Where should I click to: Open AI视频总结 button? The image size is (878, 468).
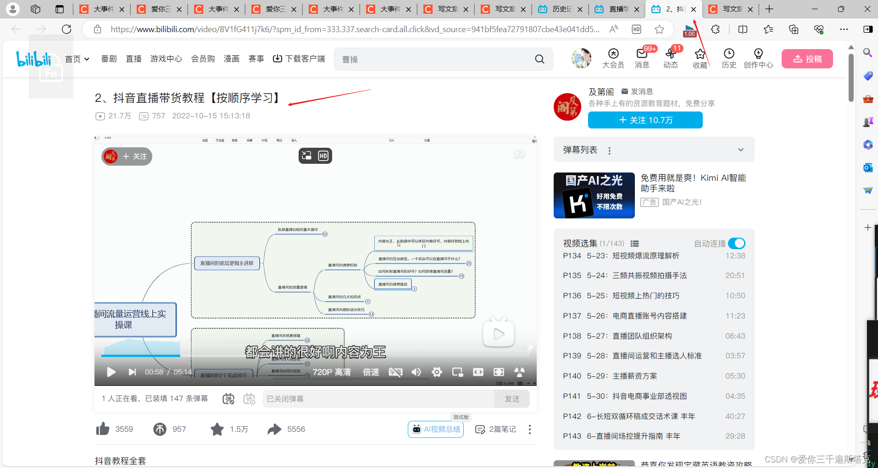[x=436, y=429]
